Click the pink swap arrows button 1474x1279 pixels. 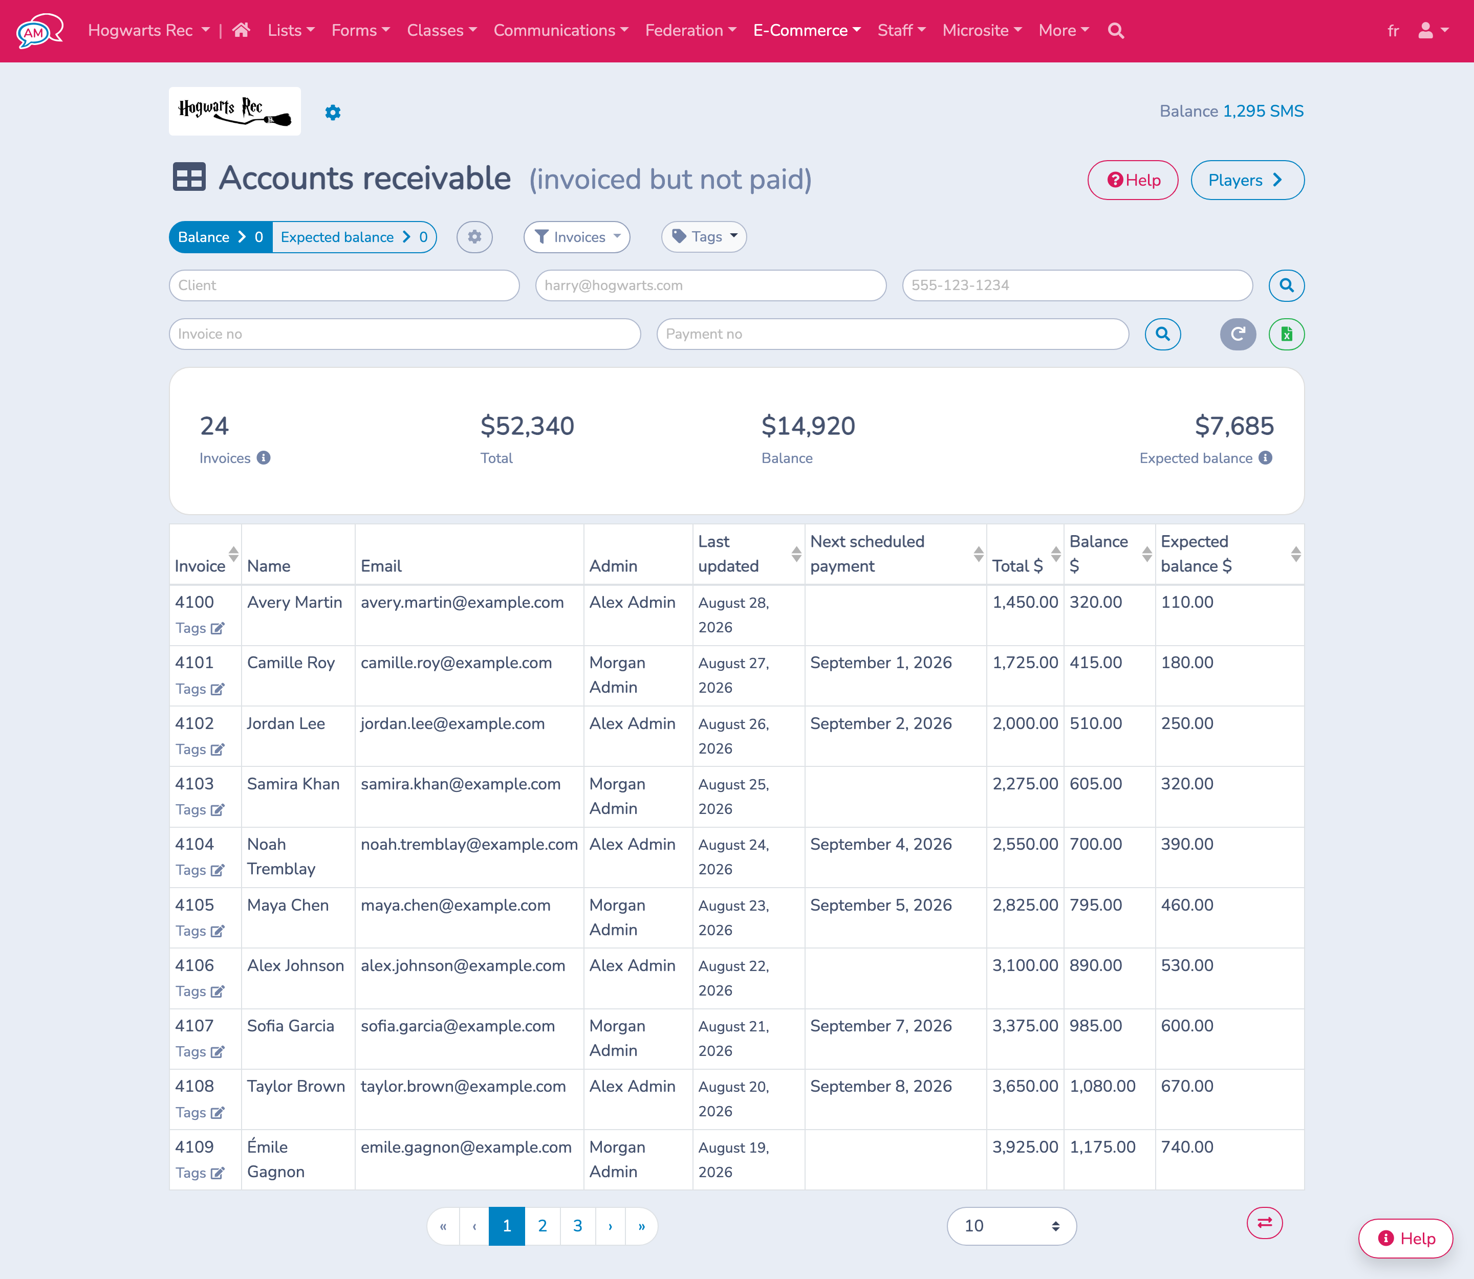[1264, 1223]
